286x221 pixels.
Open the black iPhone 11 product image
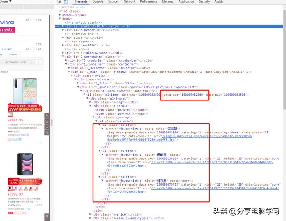click(25, 164)
